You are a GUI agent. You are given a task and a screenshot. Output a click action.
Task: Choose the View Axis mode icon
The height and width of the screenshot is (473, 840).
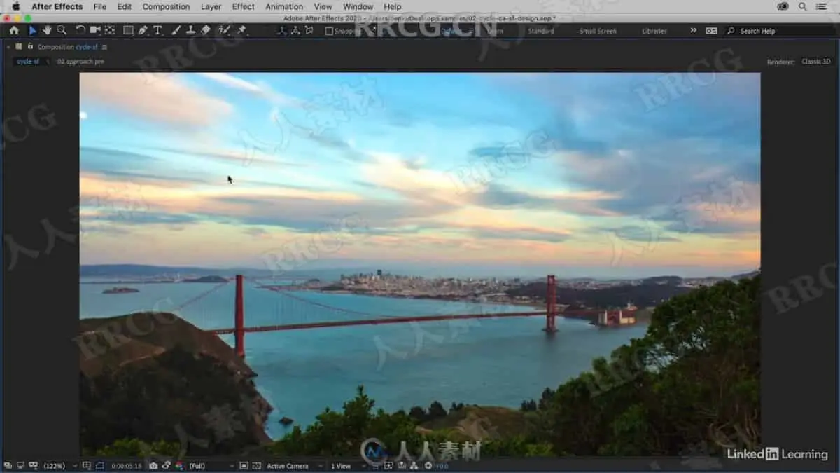309,30
